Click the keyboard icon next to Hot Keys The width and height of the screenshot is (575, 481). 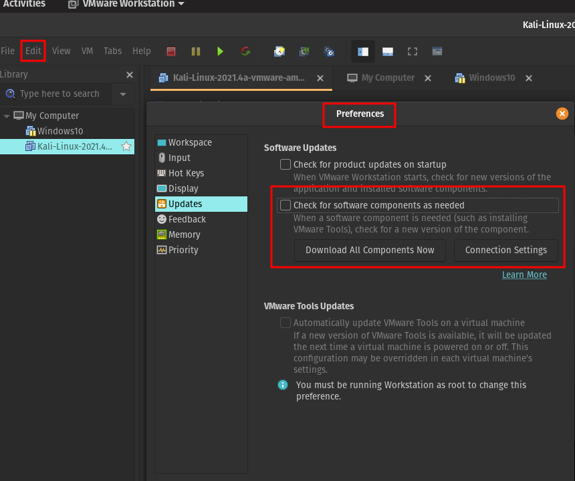click(x=162, y=173)
